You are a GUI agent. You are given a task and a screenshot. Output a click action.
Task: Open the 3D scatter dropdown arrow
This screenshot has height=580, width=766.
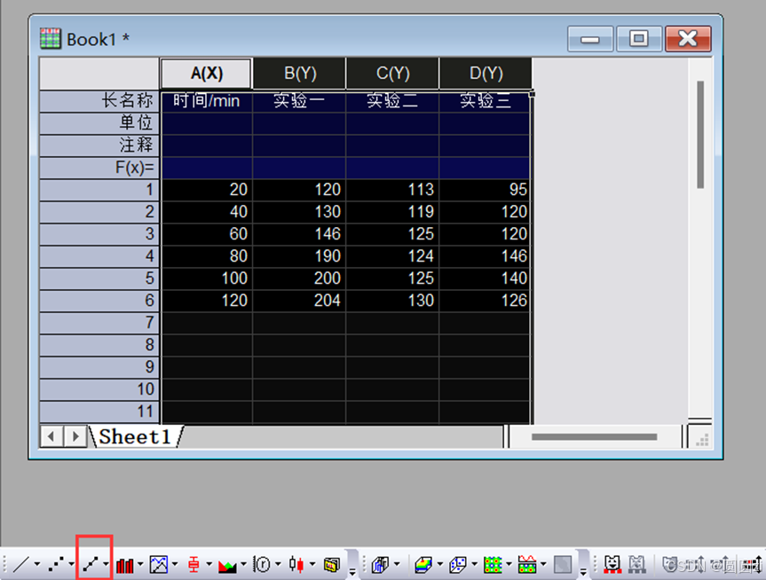coord(474,564)
